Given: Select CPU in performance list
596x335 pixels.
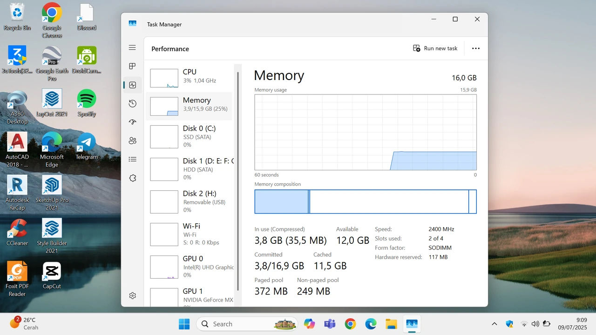Looking at the screenshot, I should 189,78.
